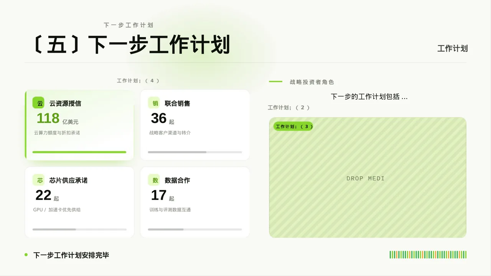Viewport: 491px width, 276px height.
Task: Click the green 工作计划；(3) badge
Action: click(293, 127)
